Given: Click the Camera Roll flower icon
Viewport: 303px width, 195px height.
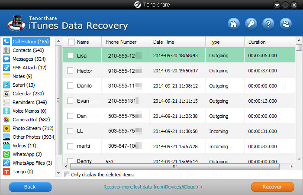Looking at the screenshot, I should [6, 120].
